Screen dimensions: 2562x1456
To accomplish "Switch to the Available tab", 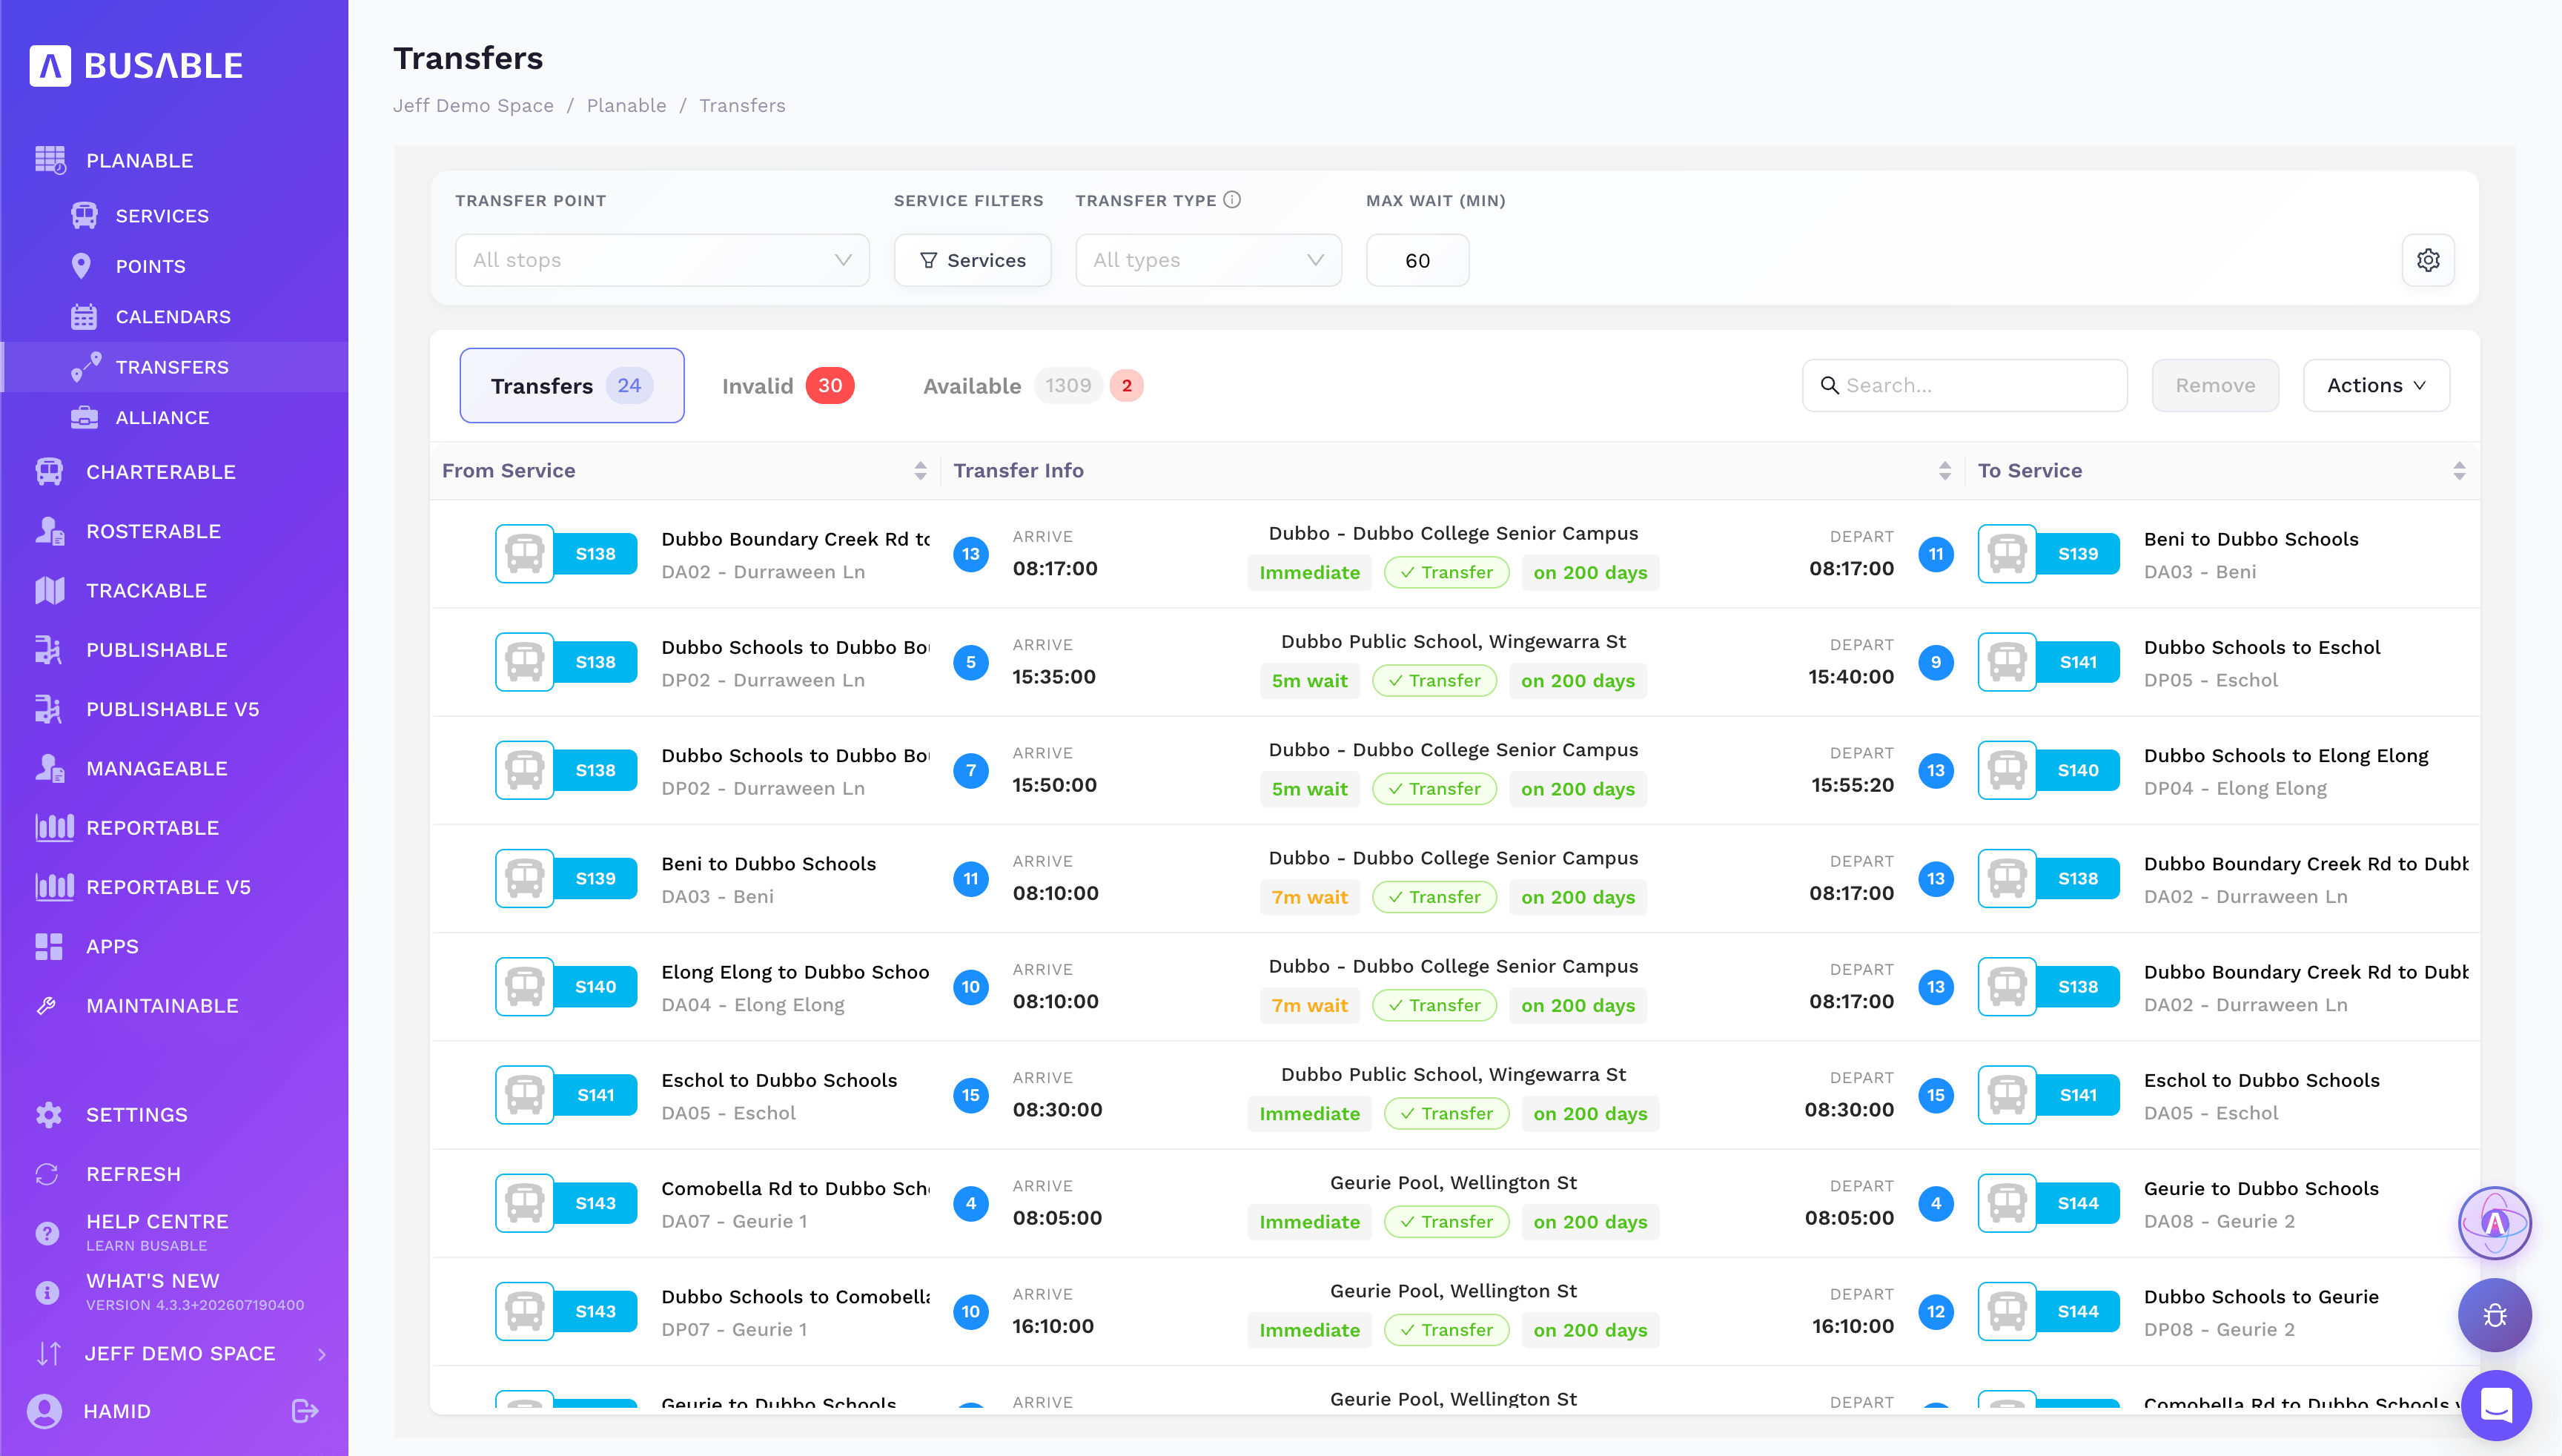I will 1032,386.
